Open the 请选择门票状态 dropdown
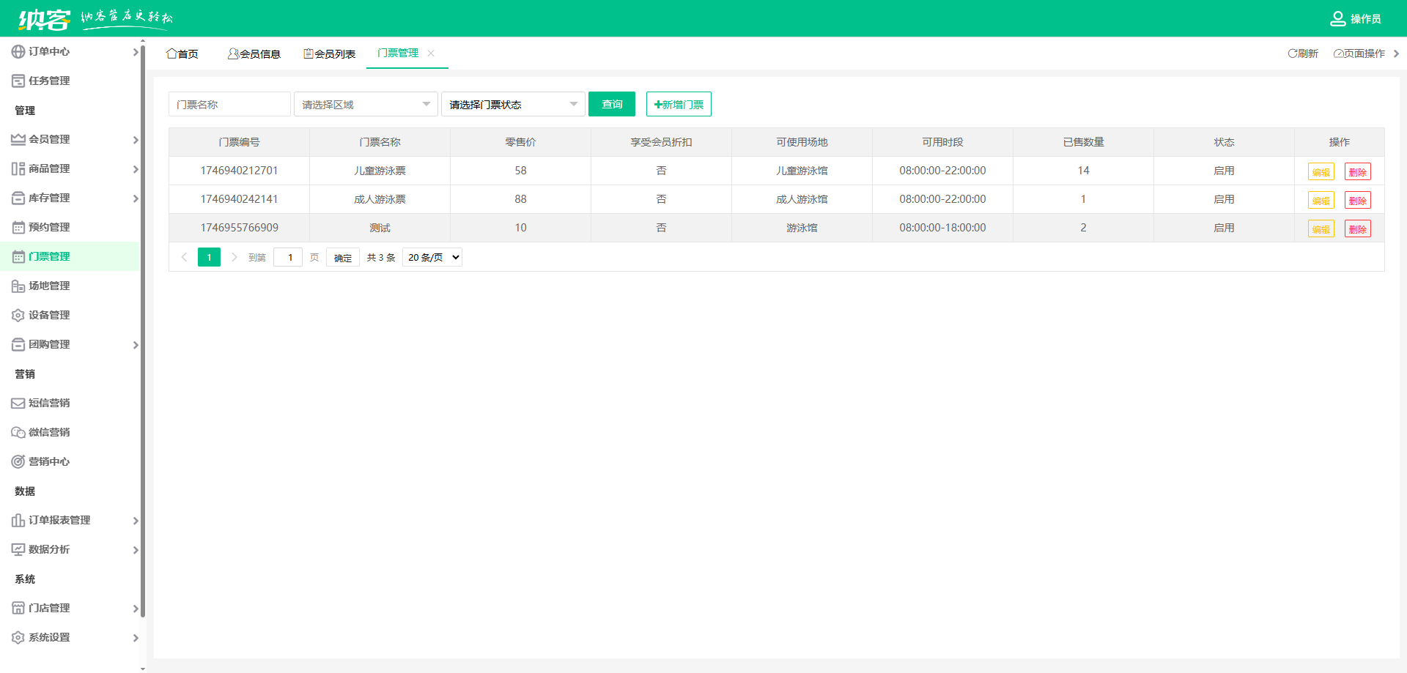 point(512,104)
